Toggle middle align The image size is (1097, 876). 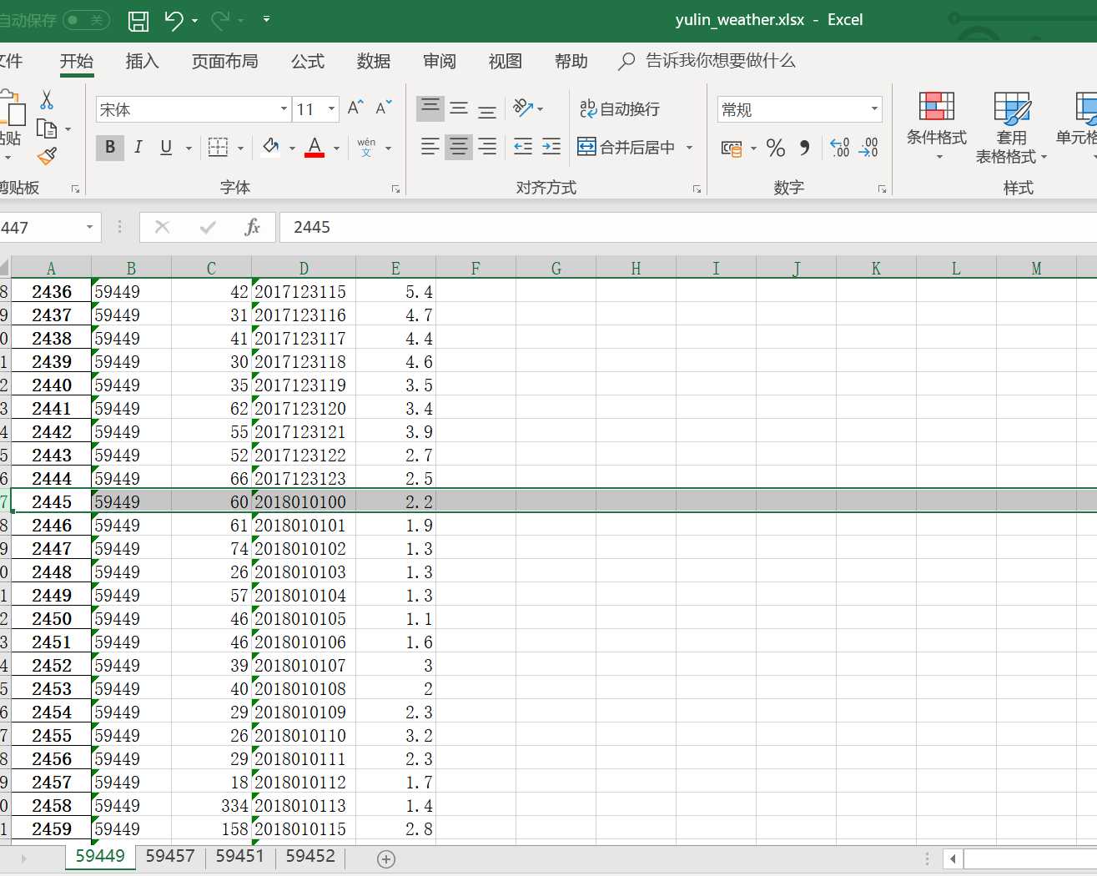click(459, 108)
